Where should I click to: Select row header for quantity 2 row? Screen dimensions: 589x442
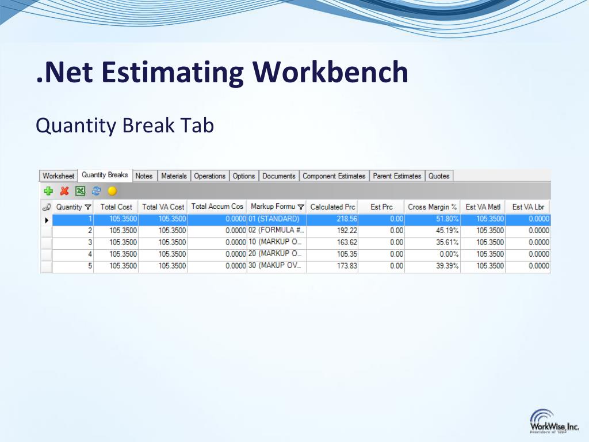47,231
